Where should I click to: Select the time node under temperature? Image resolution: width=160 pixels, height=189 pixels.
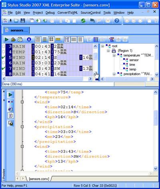pyautogui.click(x=132, y=65)
